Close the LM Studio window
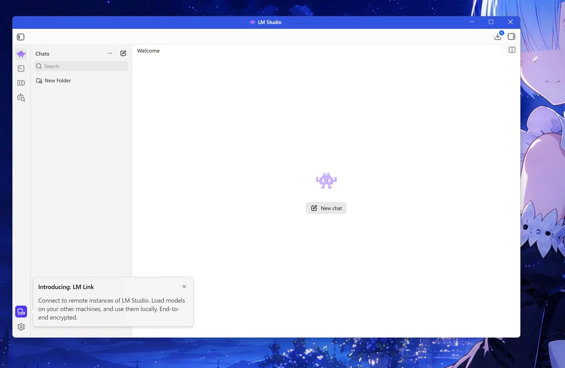The height and width of the screenshot is (368, 565). point(510,22)
